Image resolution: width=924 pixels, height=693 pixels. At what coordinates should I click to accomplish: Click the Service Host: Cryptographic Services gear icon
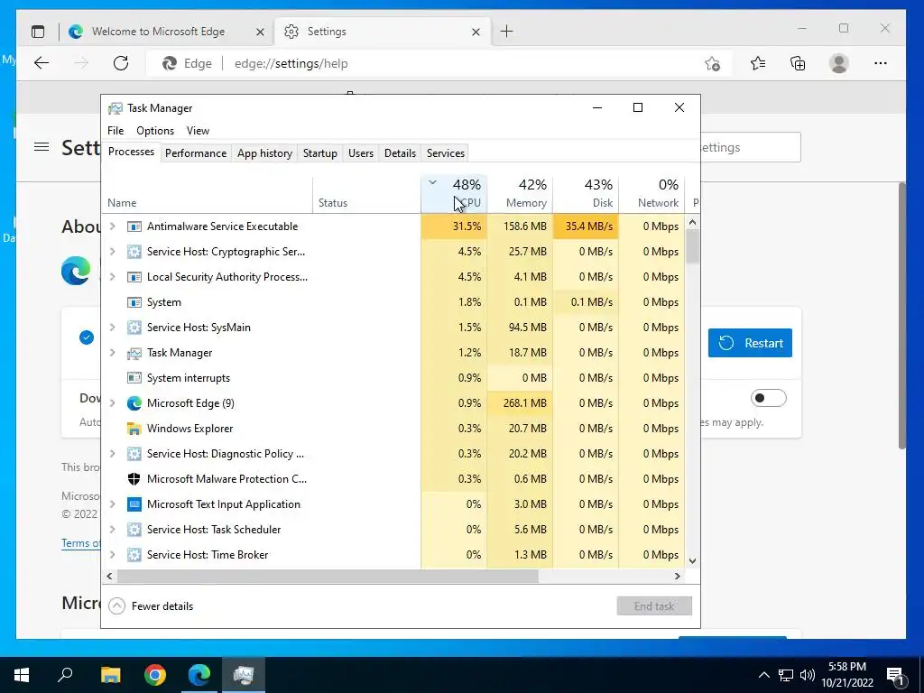134,252
